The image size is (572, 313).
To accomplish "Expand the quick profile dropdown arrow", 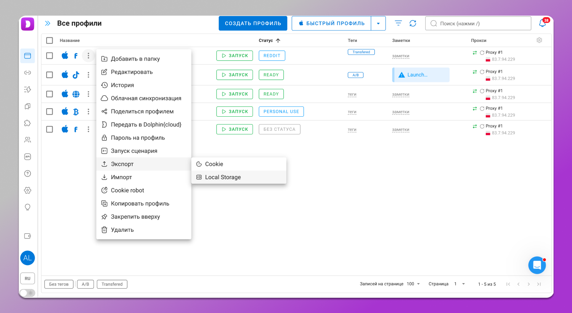I will pos(378,23).
